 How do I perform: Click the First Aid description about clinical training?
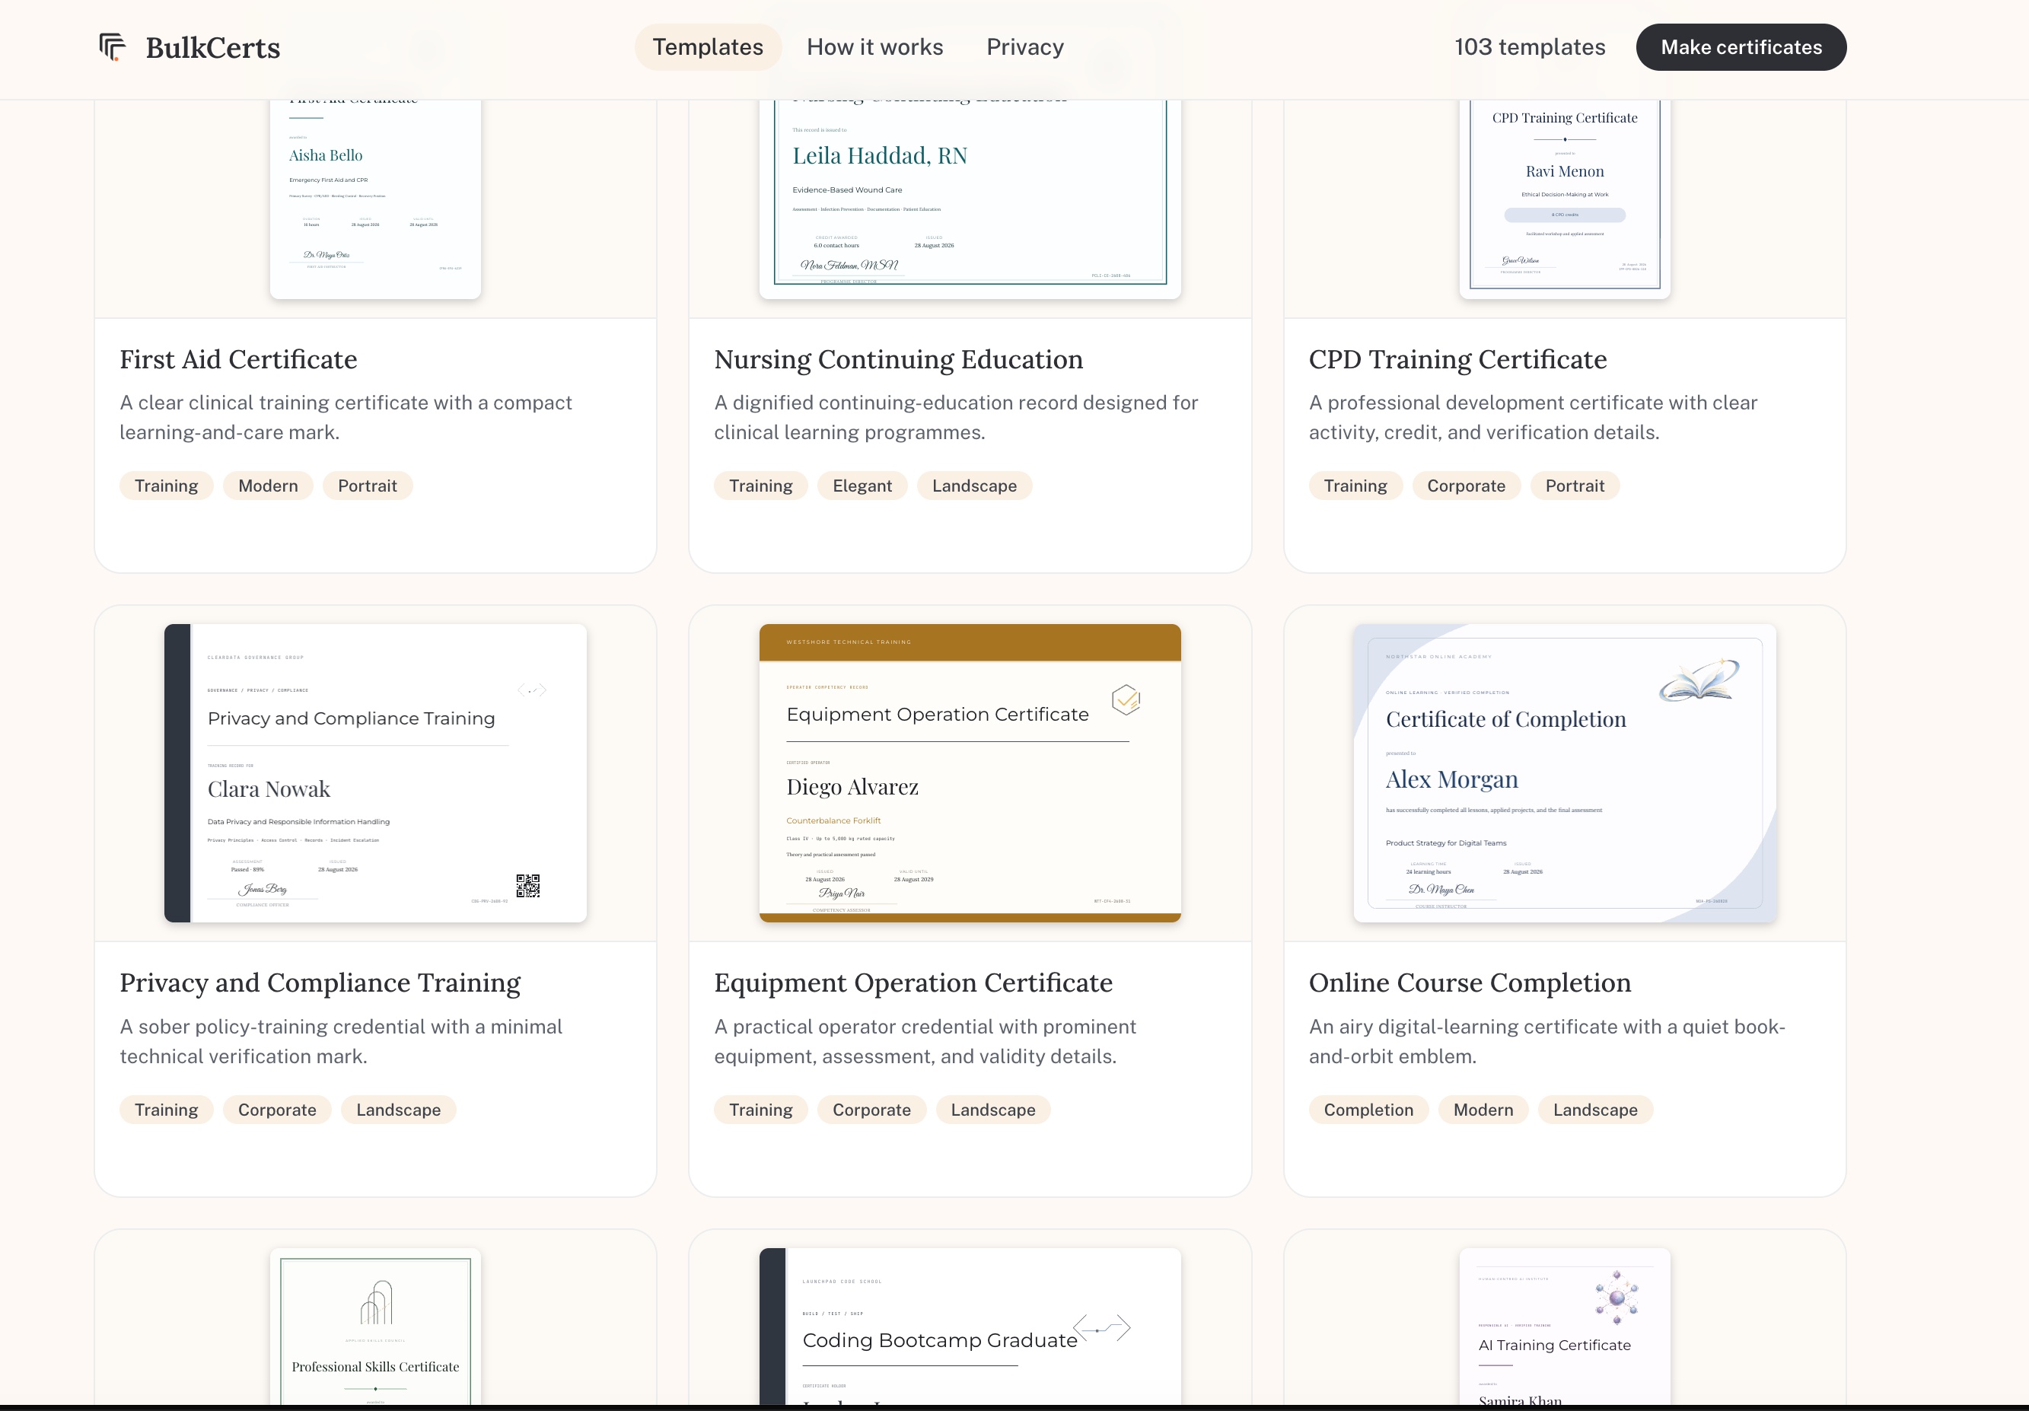click(x=346, y=418)
